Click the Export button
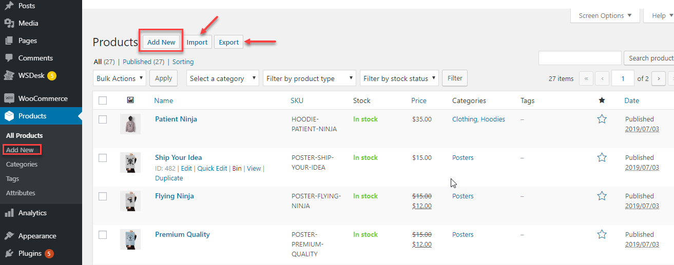 (229, 42)
